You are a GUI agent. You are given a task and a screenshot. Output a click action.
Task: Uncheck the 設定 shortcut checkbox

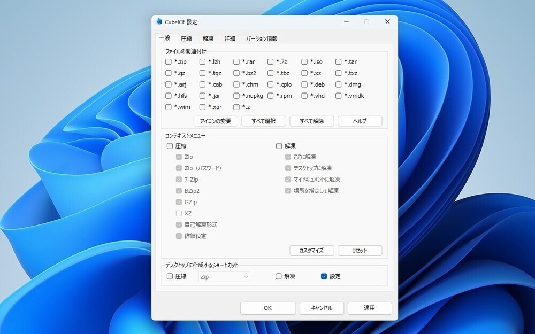click(x=324, y=276)
